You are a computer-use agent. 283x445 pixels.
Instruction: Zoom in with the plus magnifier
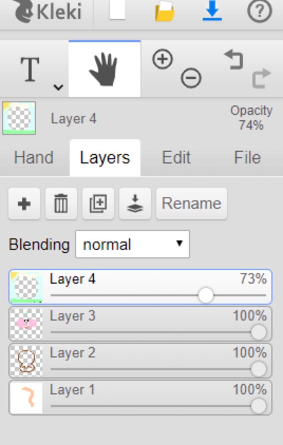pyautogui.click(x=163, y=59)
